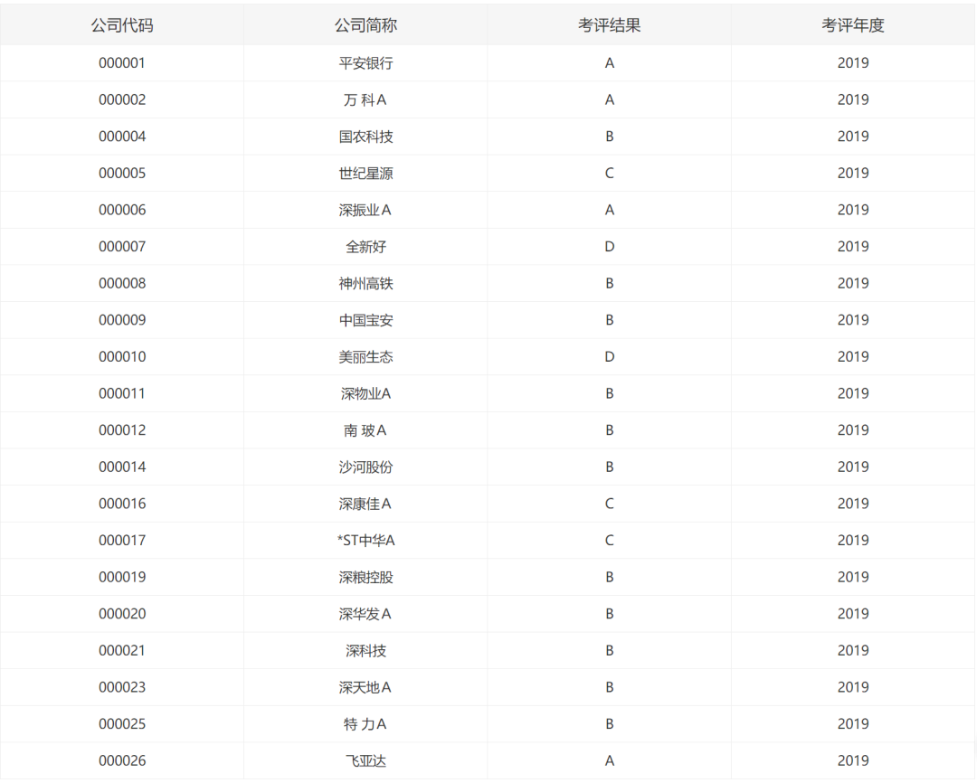Click the 神州高铁 company name
The height and width of the screenshot is (783, 977).
pyautogui.click(x=365, y=283)
